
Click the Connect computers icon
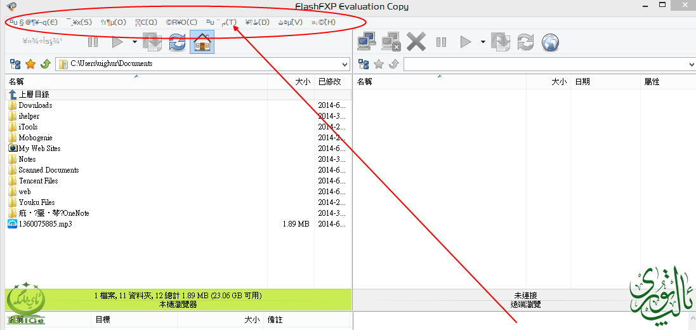(367, 42)
